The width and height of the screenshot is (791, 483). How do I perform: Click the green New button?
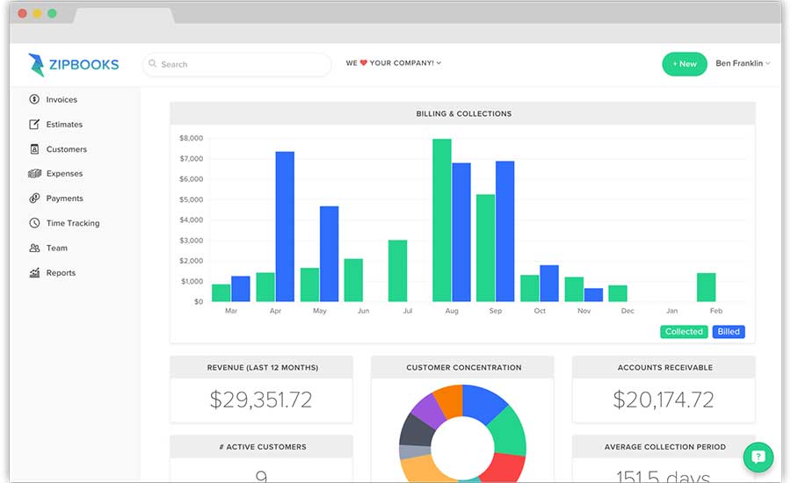click(x=685, y=64)
